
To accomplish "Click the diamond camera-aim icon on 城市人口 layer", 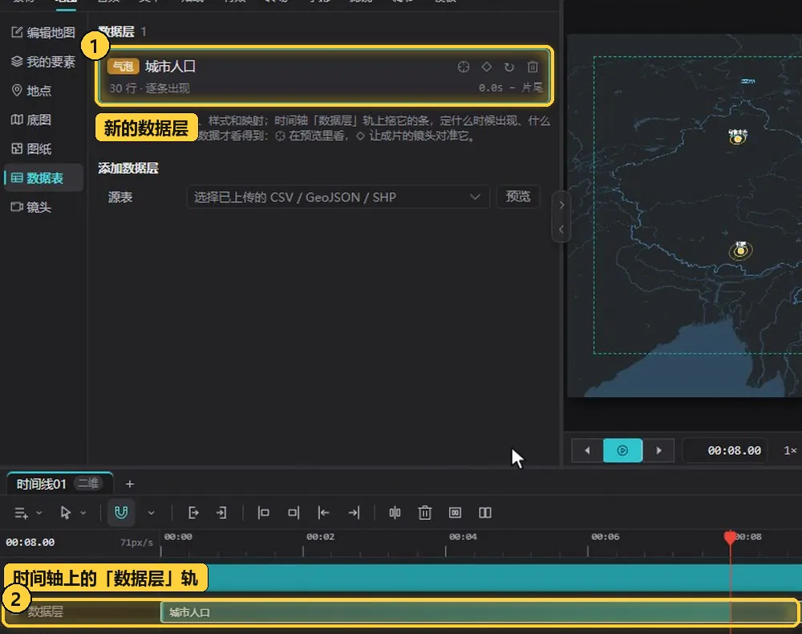I will (487, 67).
